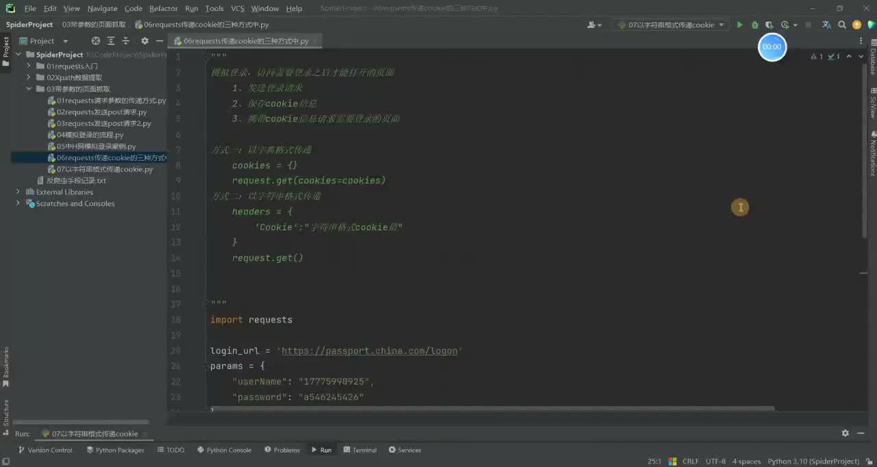Toggle the SciView side tool window
Image resolution: width=877 pixels, height=467 pixels.
click(872, 103)
